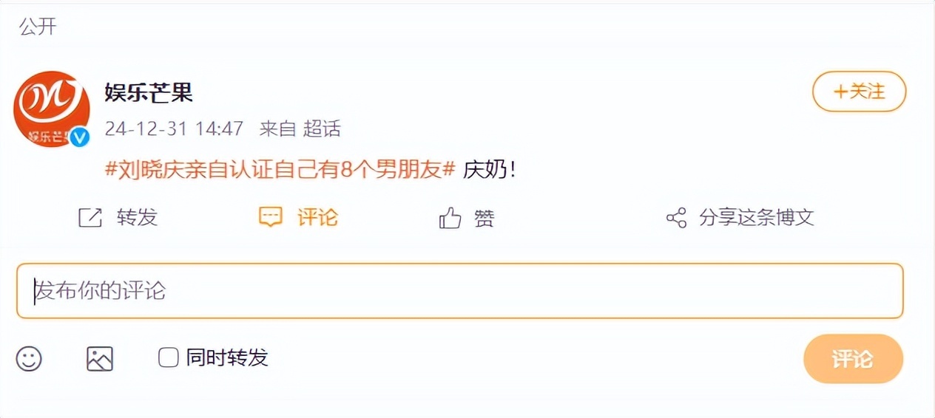This screenshot has width=935, height=418.
Task: Click the insert image icon
Action: coord(100,359)
